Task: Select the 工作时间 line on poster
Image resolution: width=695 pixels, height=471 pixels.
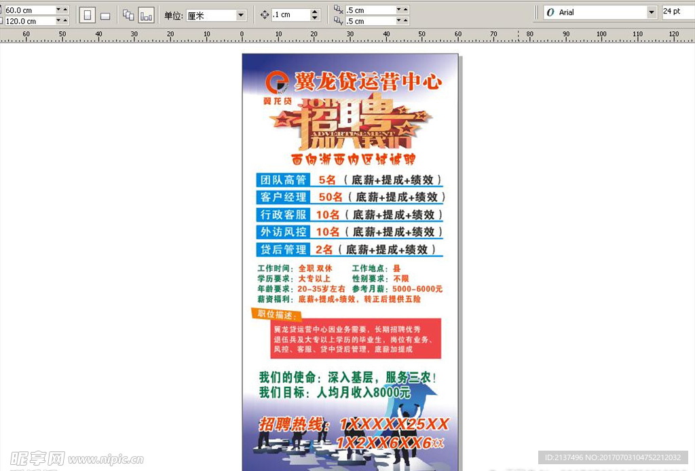Action: point(295,268)
